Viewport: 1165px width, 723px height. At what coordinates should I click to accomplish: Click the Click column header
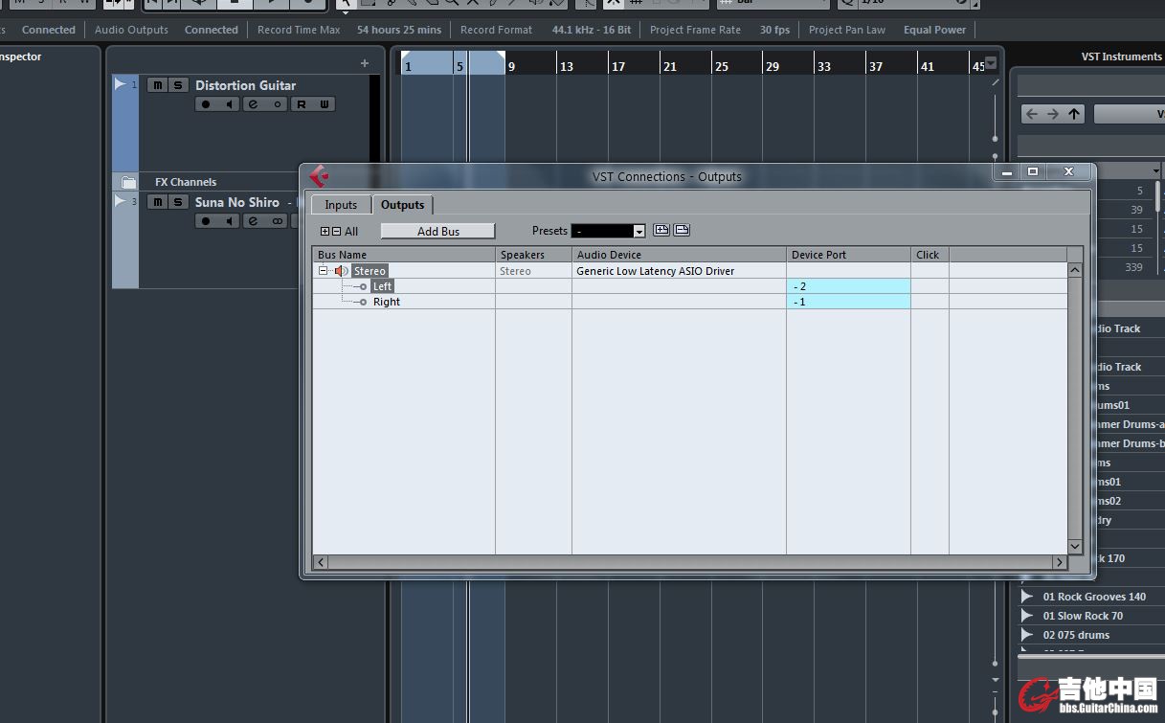[x=930, y=255]
